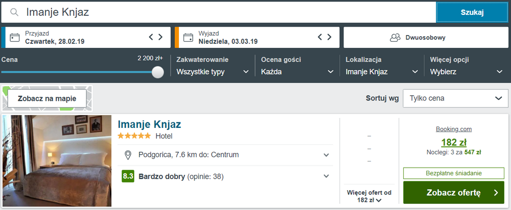Click the Szukaj button
511x210 pixels.
[x=472, y=12]
